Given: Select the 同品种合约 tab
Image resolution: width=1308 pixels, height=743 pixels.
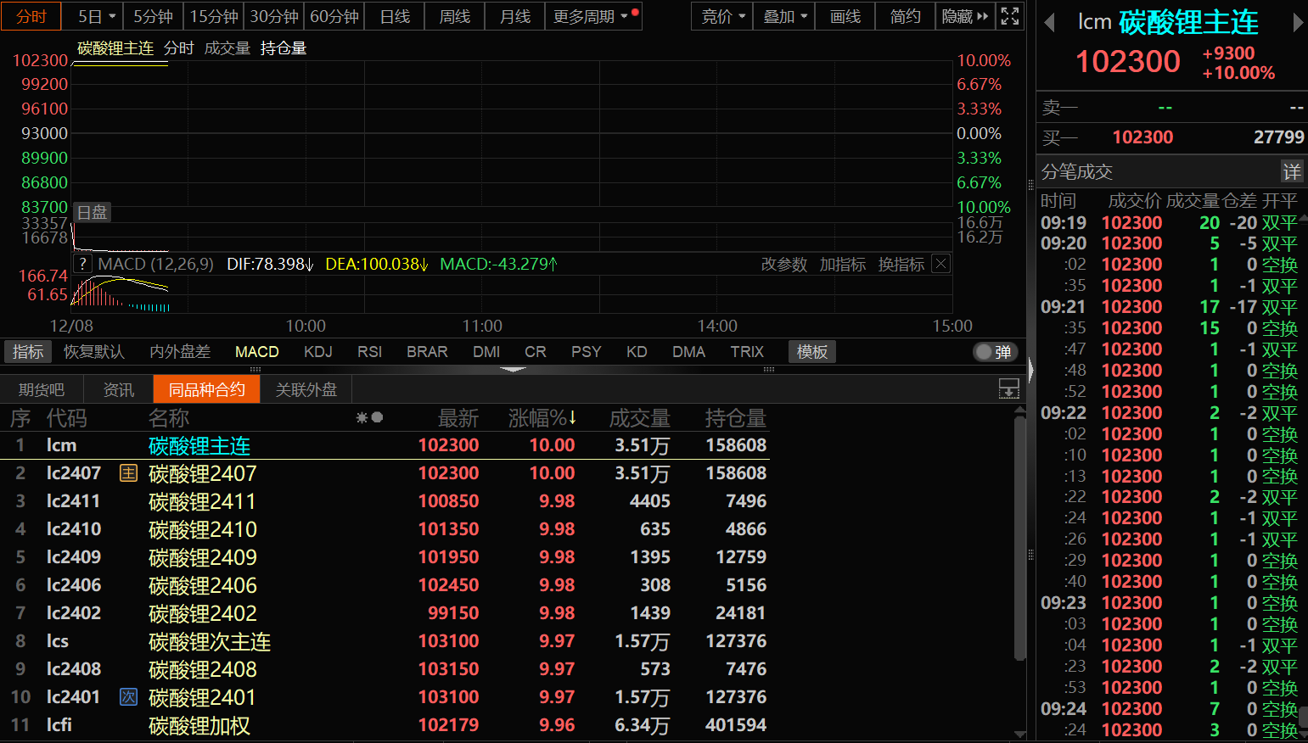Looking at the screenshot, I should pos(207,389).
